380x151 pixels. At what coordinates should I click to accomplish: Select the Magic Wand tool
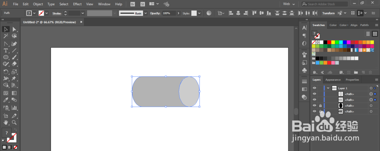tap(6, 36)
